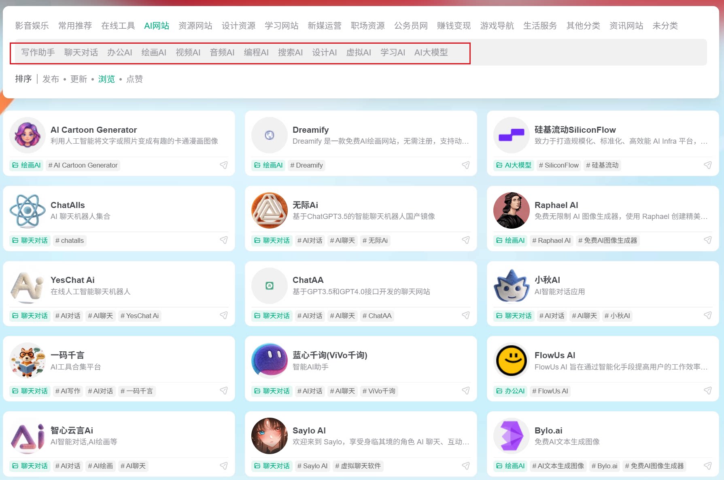This screenshot has width=724, height=480.
Task: Open the AI Cartoon Generator logo thumbnail
Action: click(x=28, y=135)
